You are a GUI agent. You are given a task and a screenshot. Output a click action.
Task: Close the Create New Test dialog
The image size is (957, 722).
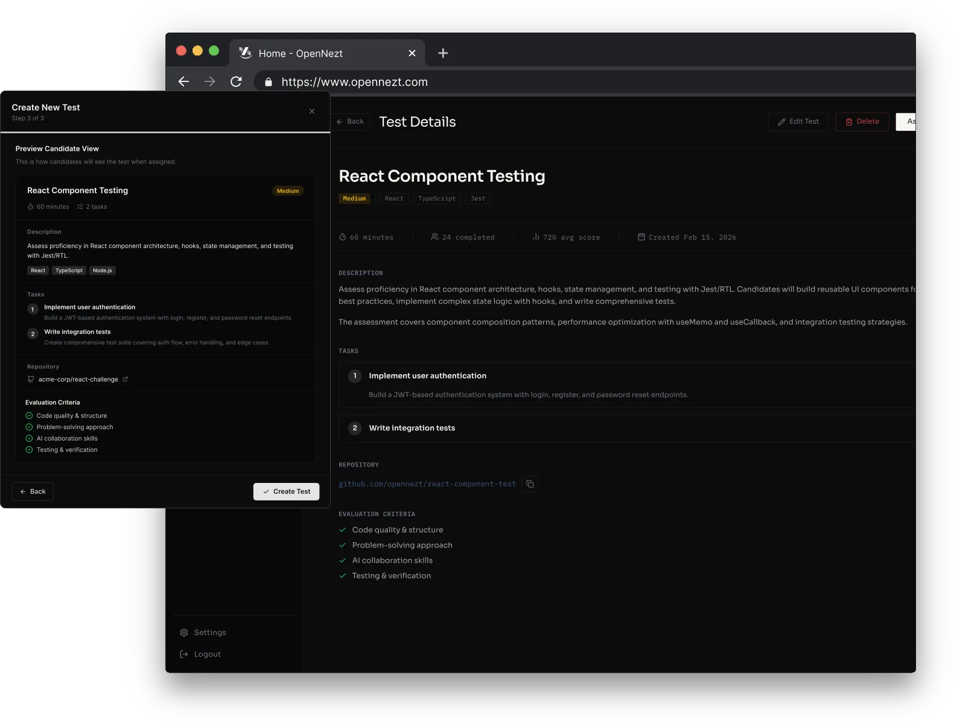(312, 111)
